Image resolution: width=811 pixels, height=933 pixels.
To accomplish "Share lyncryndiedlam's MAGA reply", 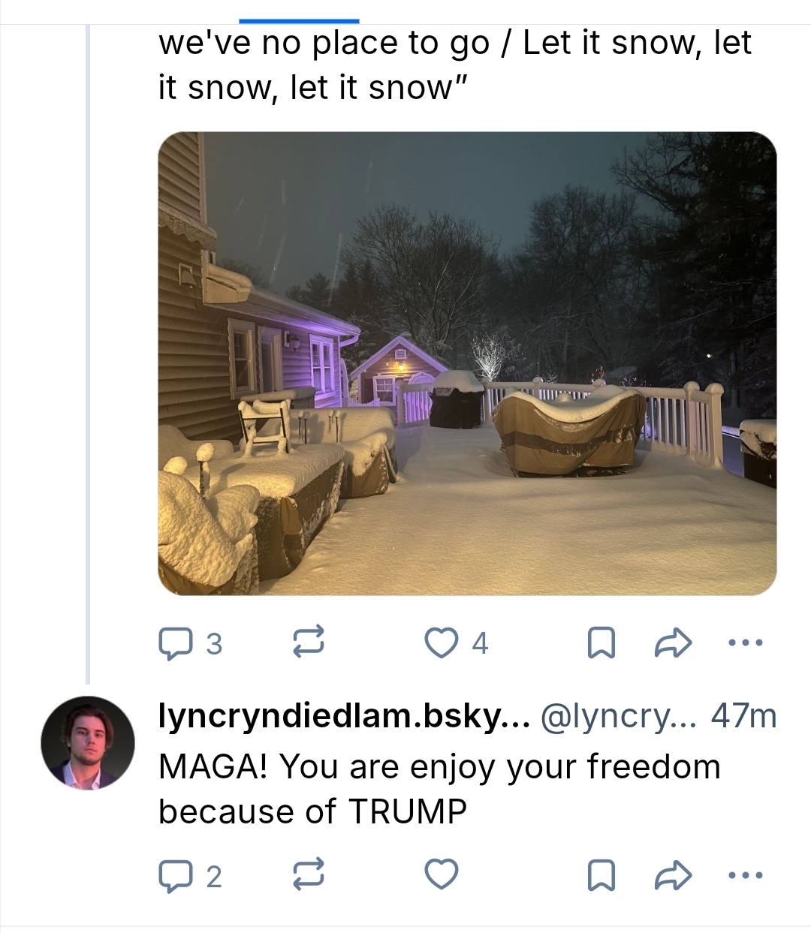I will [672, 875].
